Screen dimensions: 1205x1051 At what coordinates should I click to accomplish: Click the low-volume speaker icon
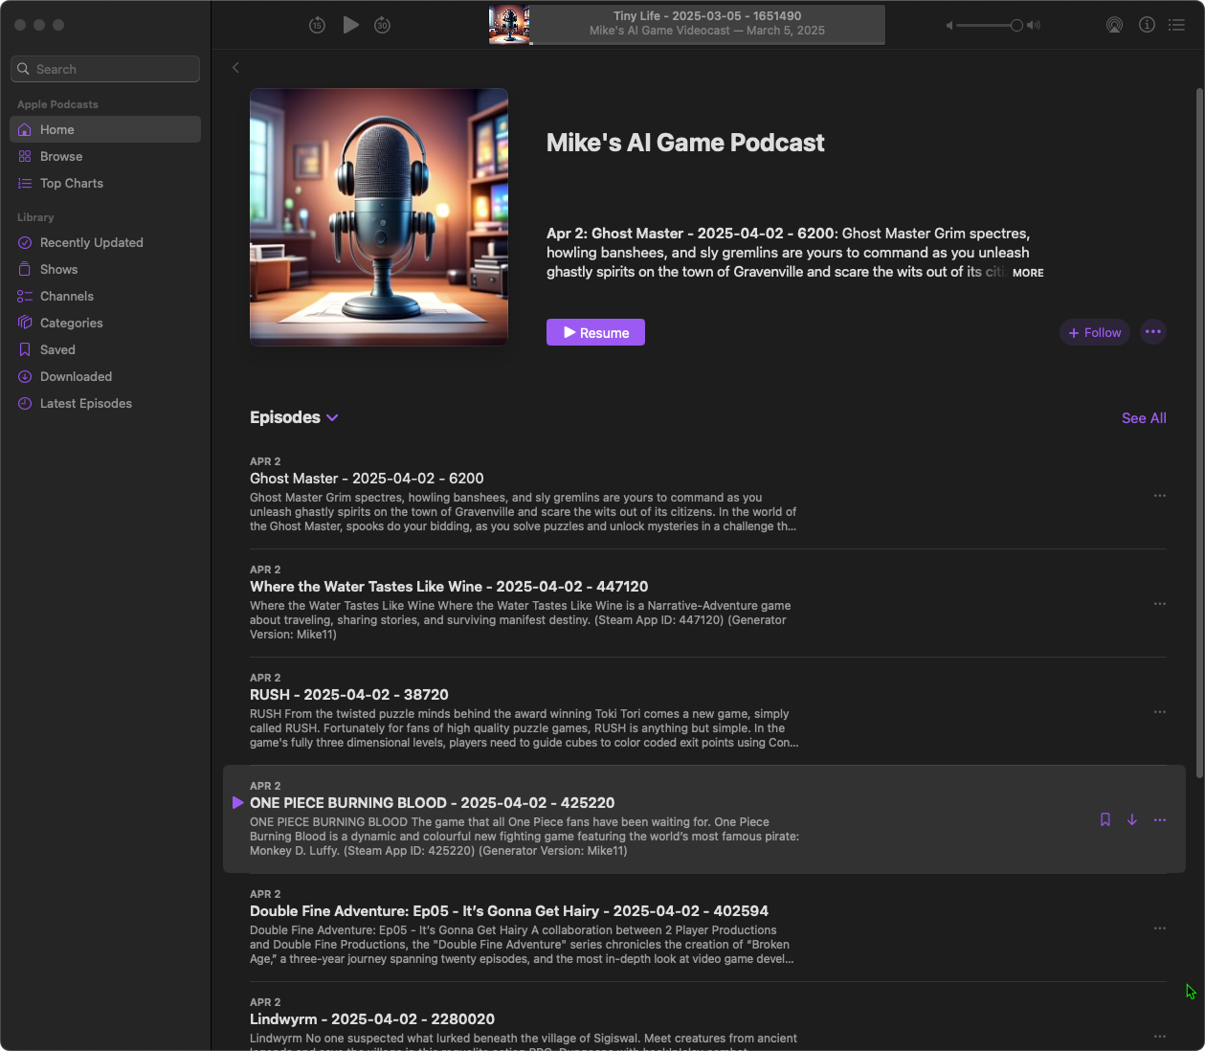[949, 26]
